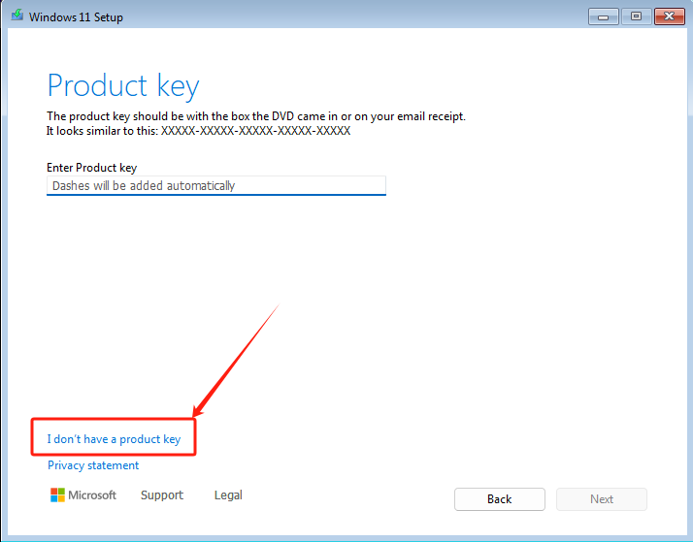This screenshot has width=693, height=542.
Task: Maximize the Setup window
Action: click(x=636, y=16)
